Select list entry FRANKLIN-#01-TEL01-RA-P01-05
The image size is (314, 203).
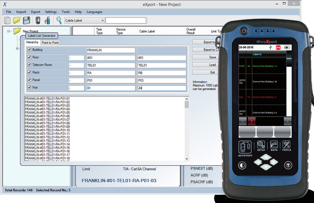[47, 113]
